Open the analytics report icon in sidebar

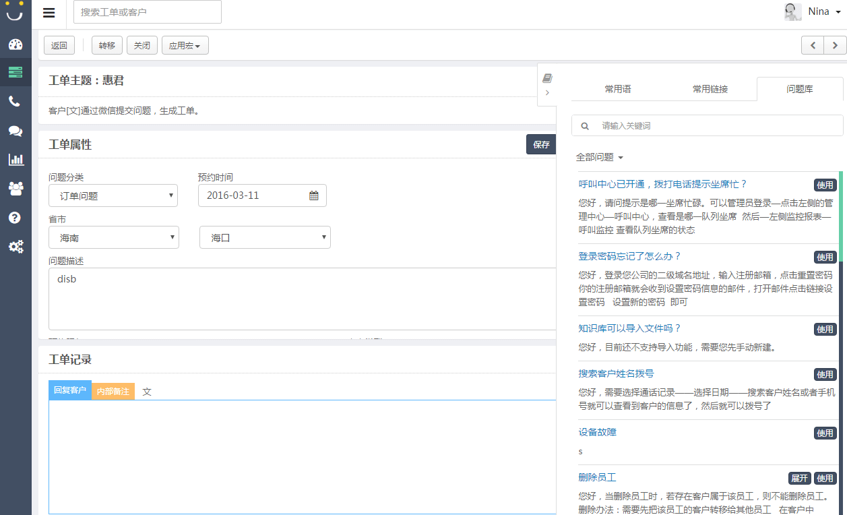coord(15,160)
